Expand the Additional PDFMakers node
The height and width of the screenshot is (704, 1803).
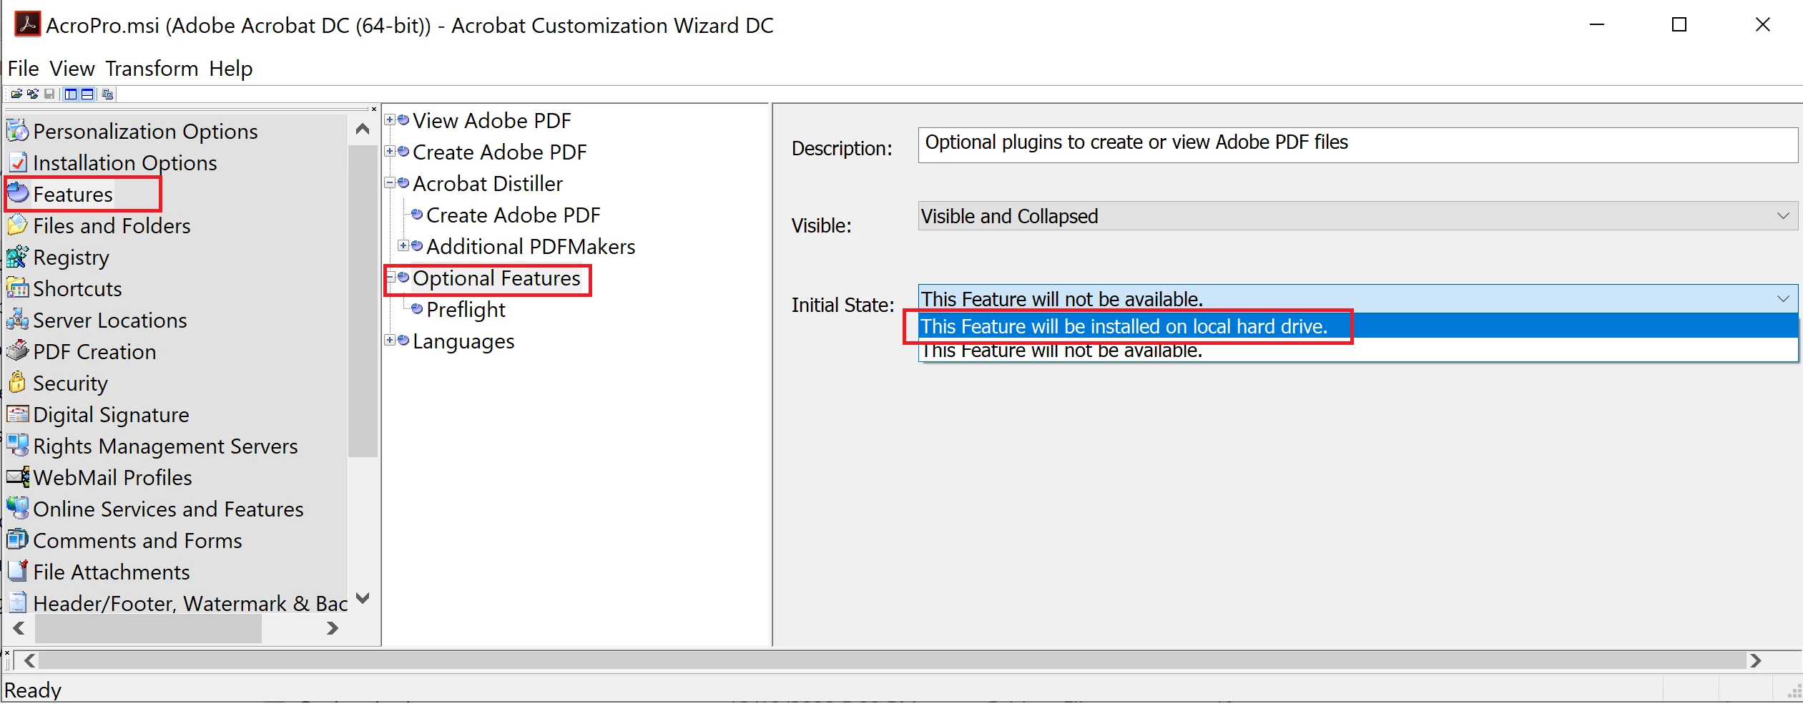(x=403, y=245)
